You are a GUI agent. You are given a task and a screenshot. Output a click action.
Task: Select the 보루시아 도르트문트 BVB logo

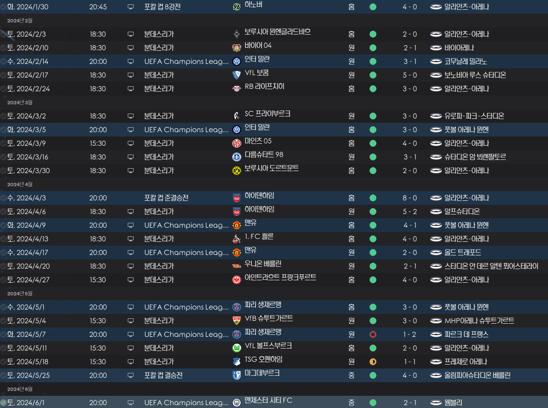click(x=236, y=171)
